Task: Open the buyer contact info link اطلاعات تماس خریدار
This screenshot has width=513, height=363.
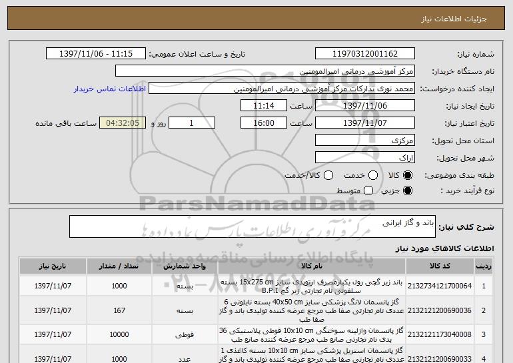Action: click(110, 89)
